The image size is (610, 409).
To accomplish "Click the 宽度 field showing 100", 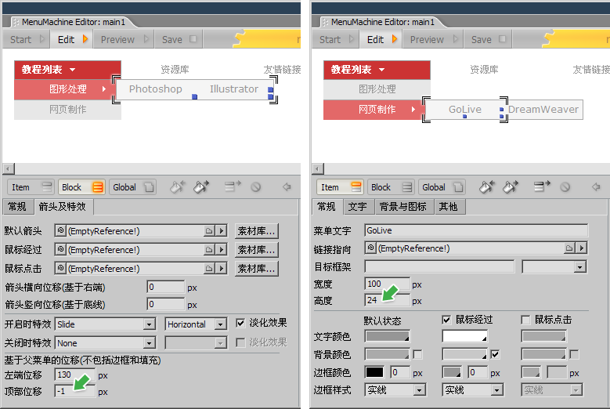I will point(388,284).
